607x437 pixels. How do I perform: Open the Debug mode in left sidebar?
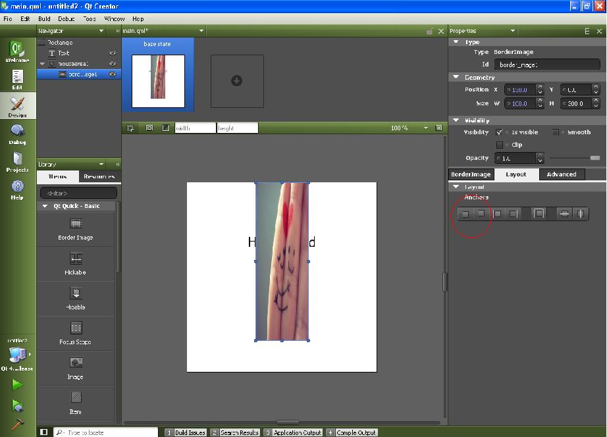pyautogui.click(x=17, y=134)
